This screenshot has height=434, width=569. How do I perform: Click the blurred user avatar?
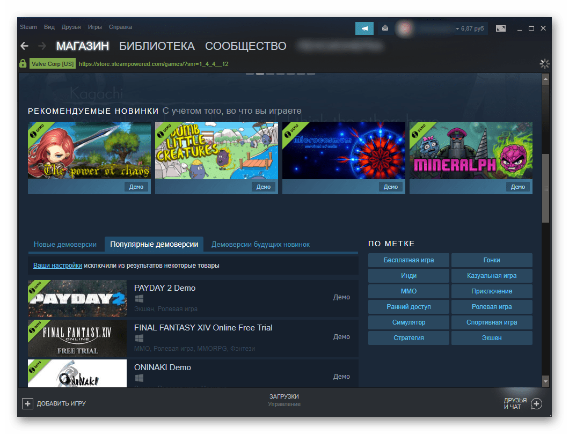(x=405, y=28)
